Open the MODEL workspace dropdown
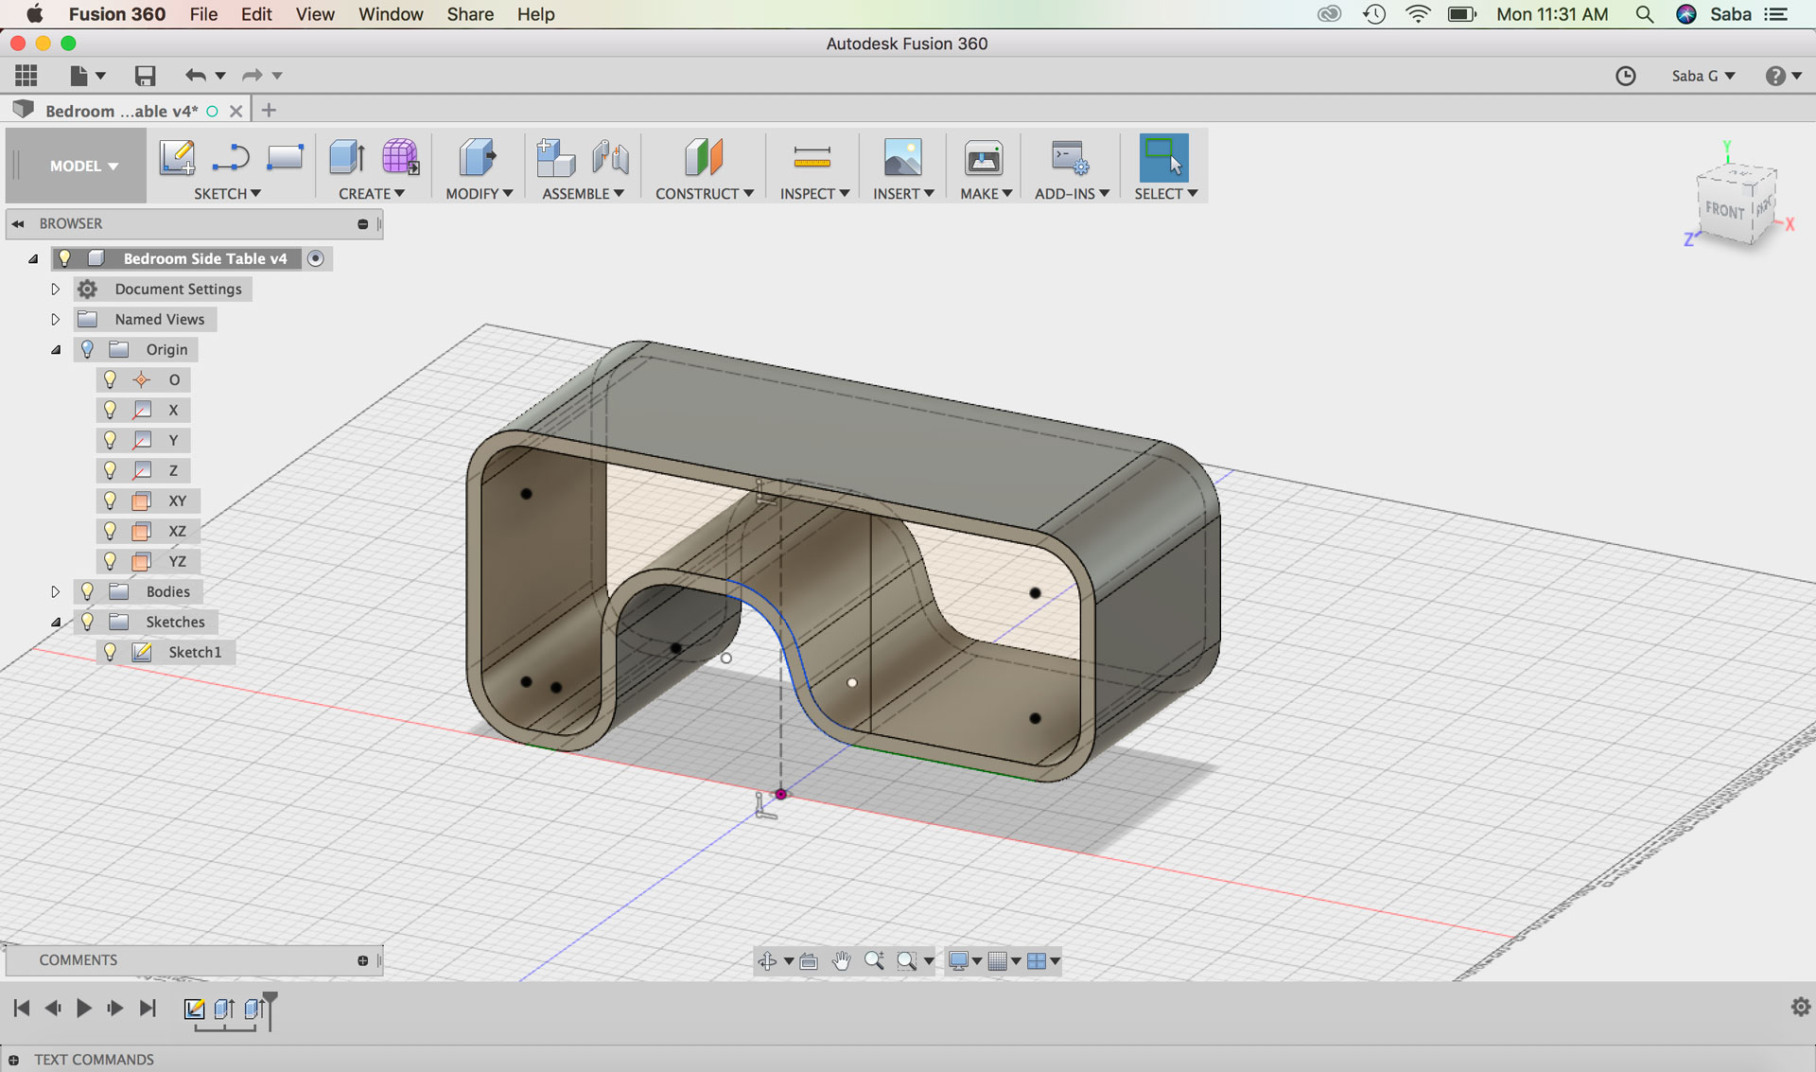Viewport: 1816px width, 1072px height. point(83,166)
